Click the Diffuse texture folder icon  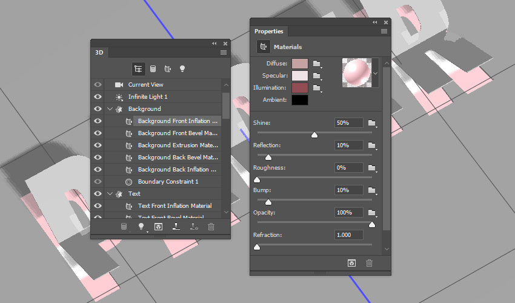pyautogui.click(x=317, y=64)
